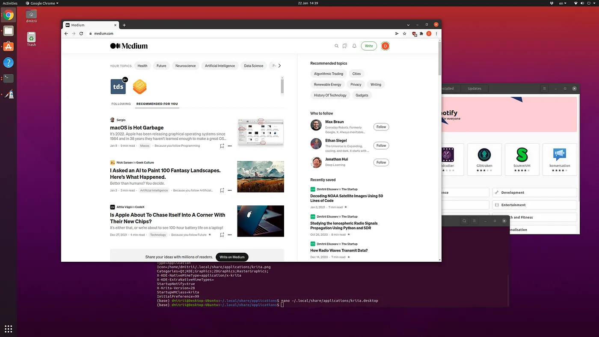Screen dimensions: 599x337
Task: Open Towards Data Science tds publication icon
Action: [118, 86]
